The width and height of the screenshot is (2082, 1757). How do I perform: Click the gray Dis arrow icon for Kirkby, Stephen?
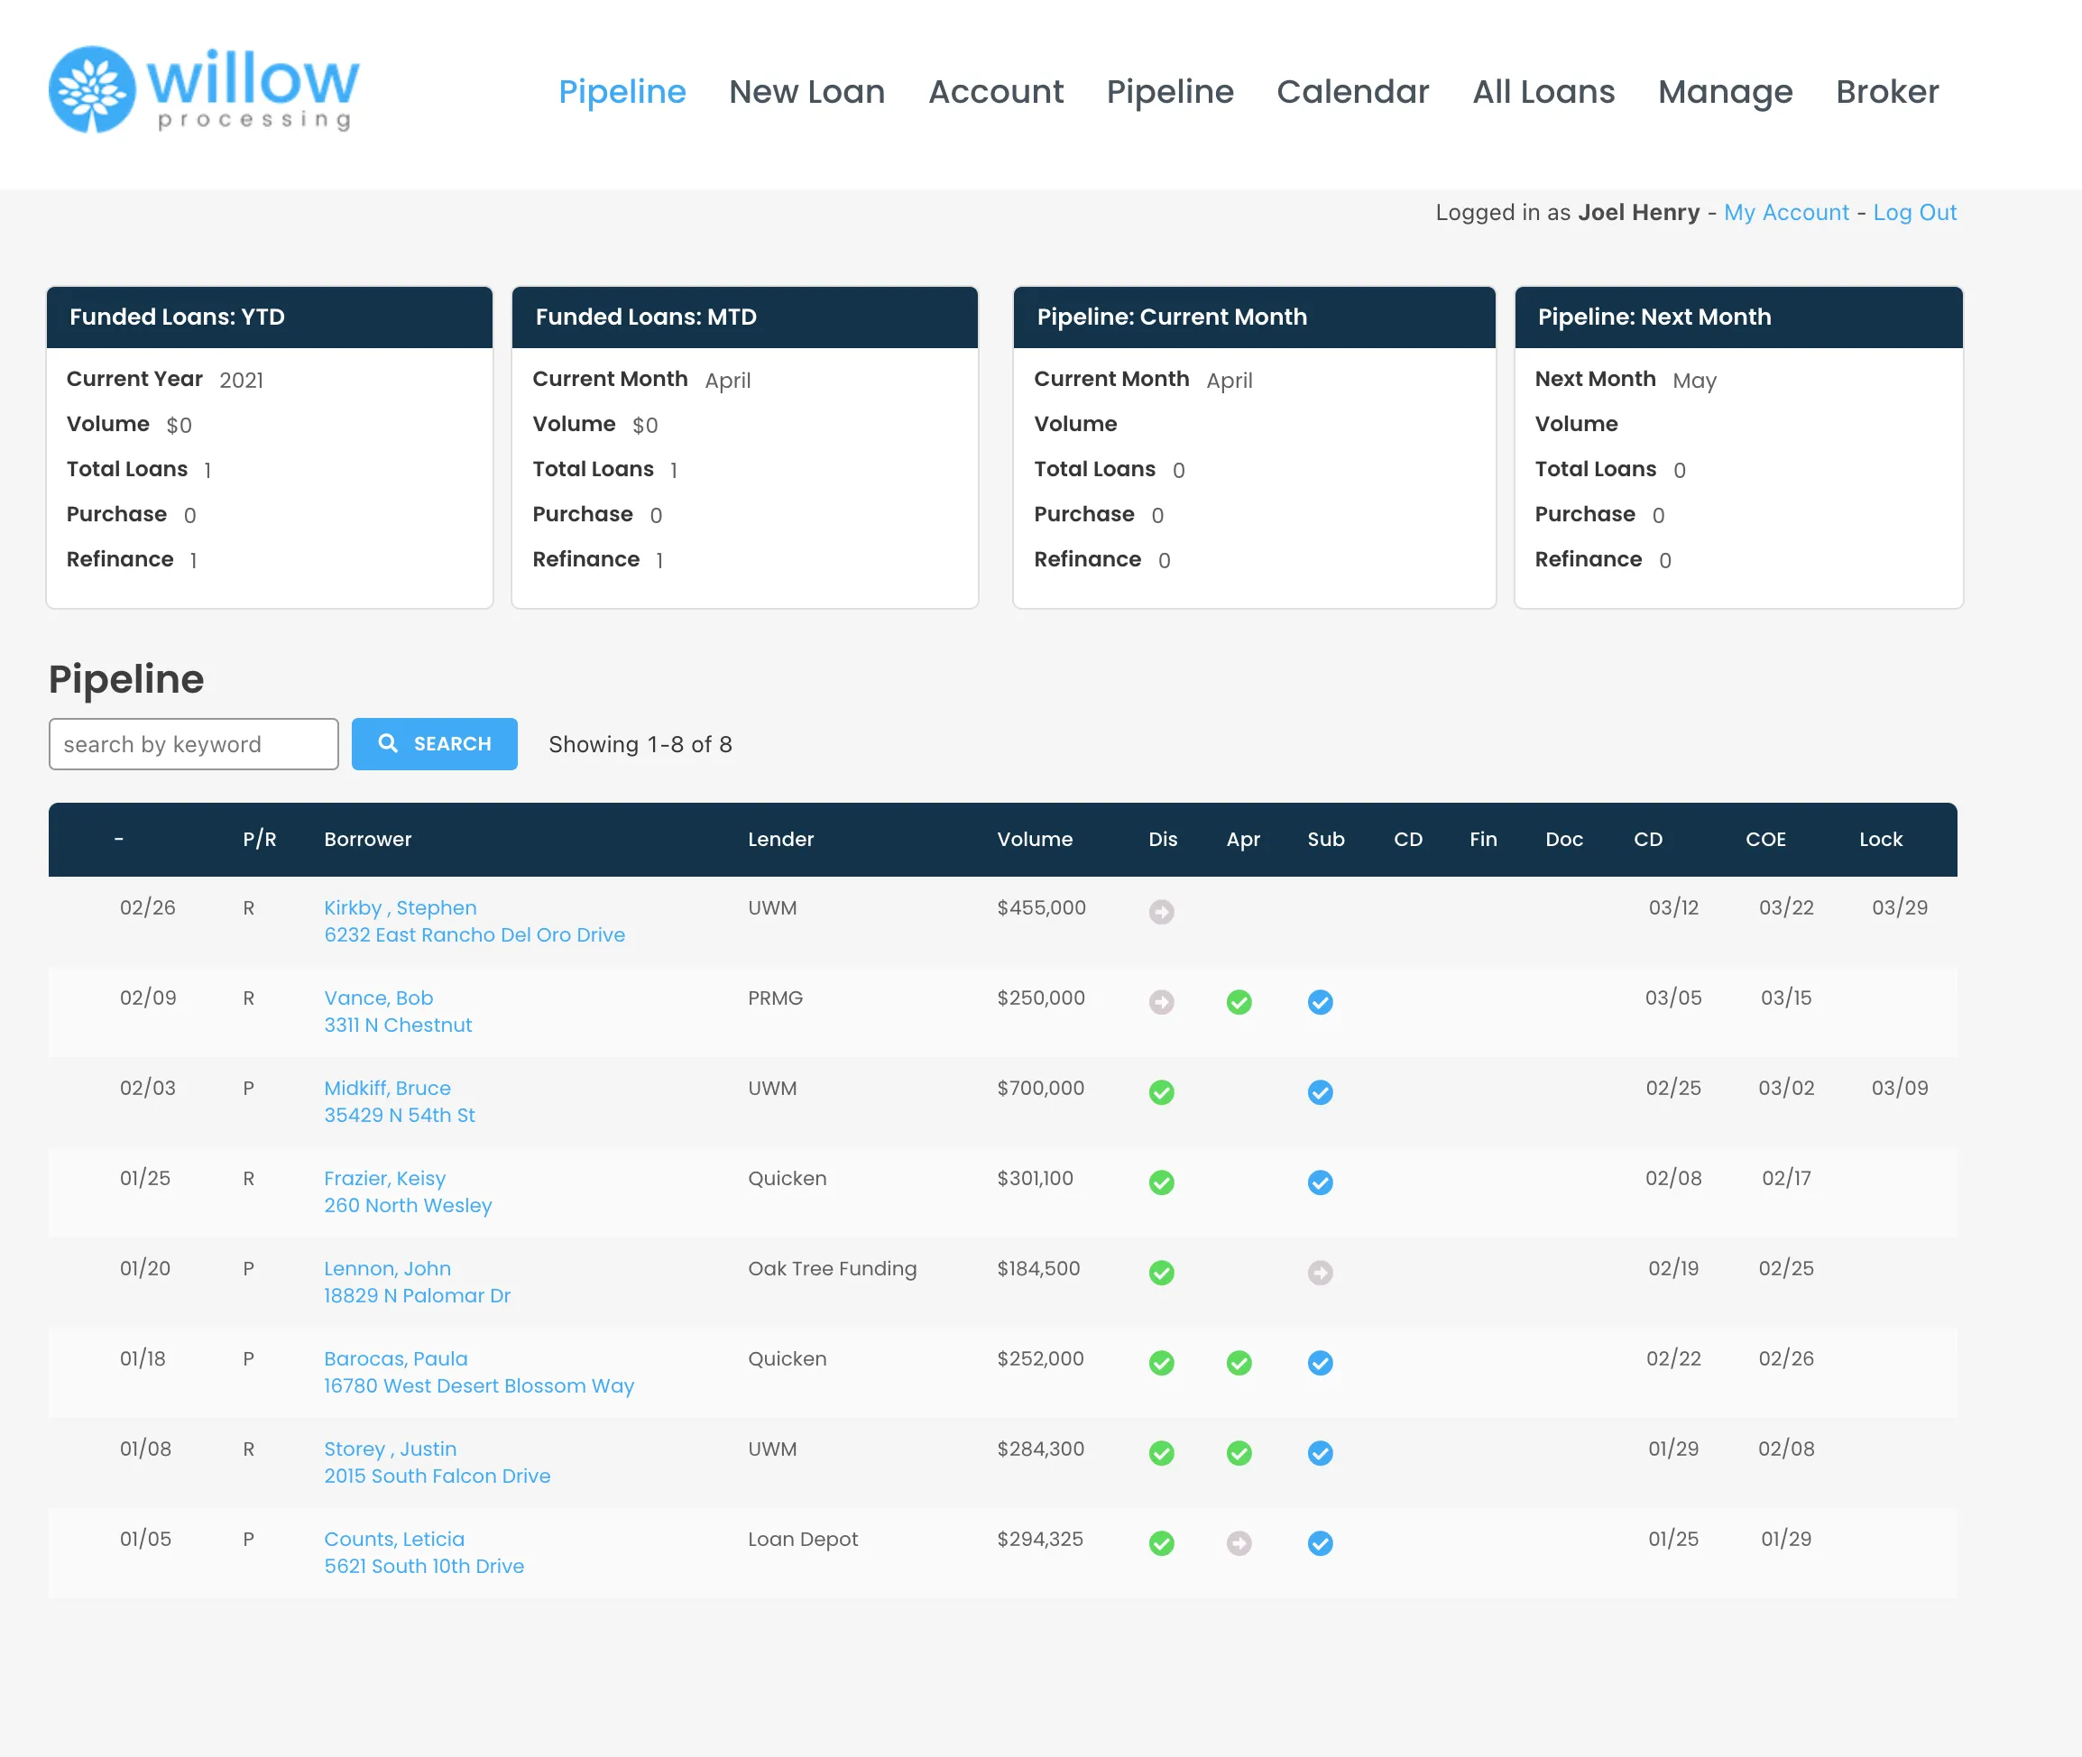click(x=1162, y=911)
